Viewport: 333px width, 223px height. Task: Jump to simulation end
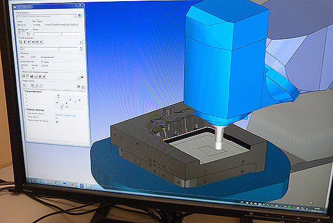coord(41,42)
